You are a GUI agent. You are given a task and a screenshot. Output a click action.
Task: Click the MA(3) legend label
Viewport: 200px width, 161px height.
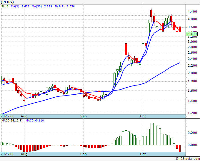tap(15, 6)
